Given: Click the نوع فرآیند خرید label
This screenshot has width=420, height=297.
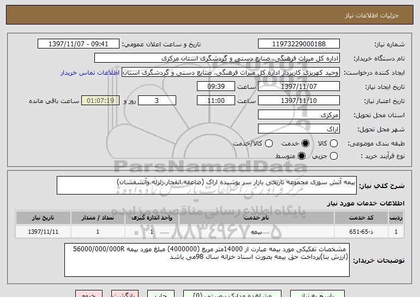Looking at the screenshot, I should 382,156.
